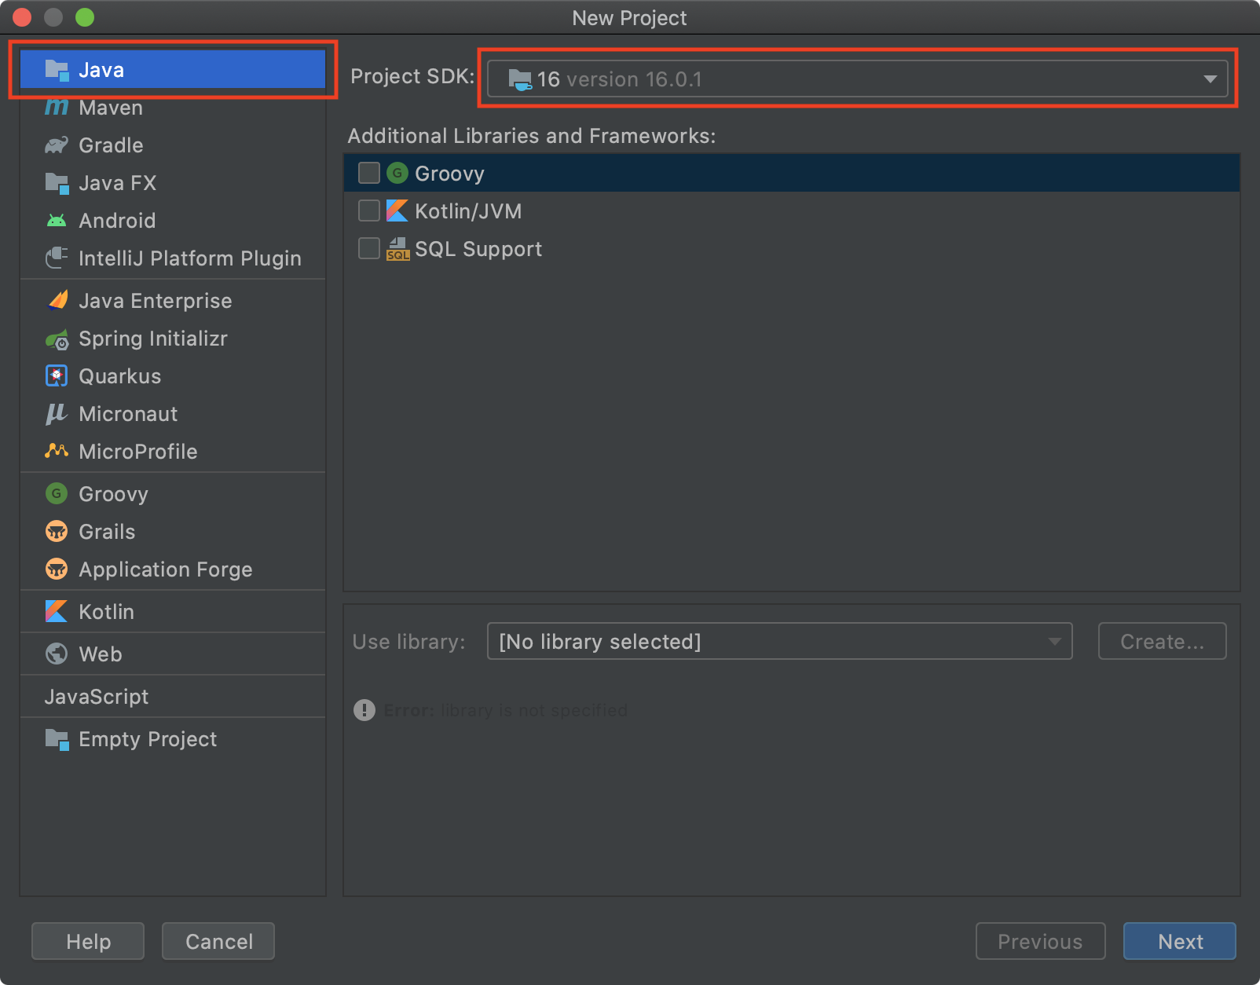Select Java project type

click(x=173, y=70)
